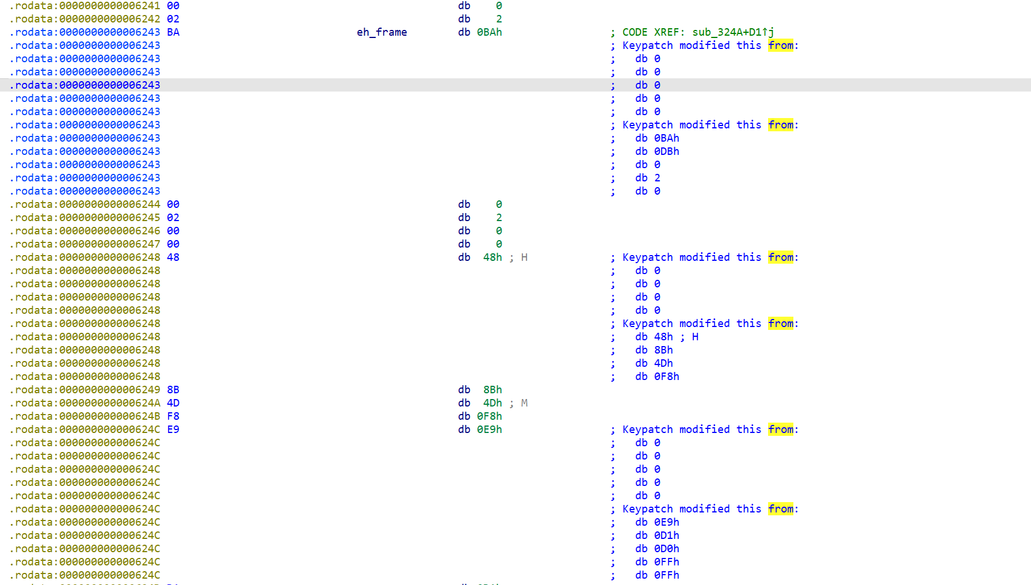Select the 4Dh byte at address 624A

point(492,403)
